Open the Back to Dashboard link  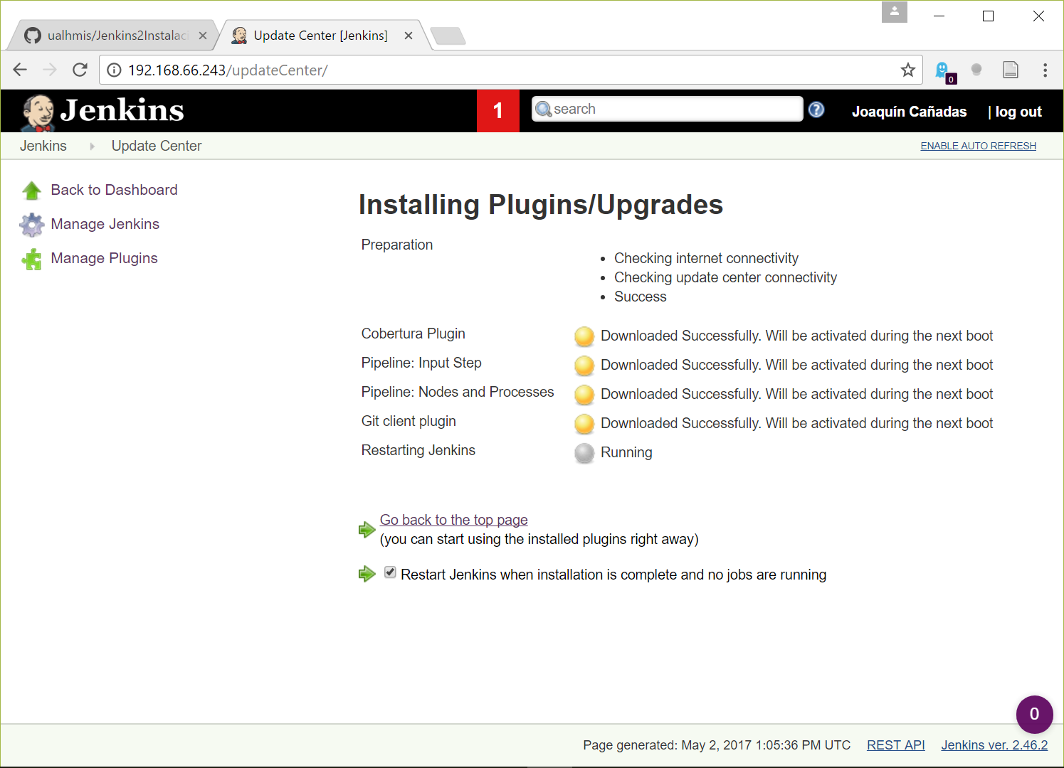coord(115,190)
